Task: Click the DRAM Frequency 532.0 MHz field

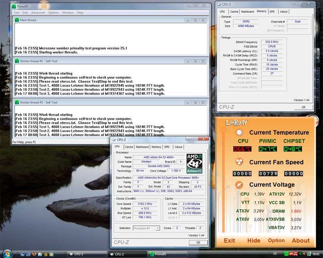Action: [272, 42]
